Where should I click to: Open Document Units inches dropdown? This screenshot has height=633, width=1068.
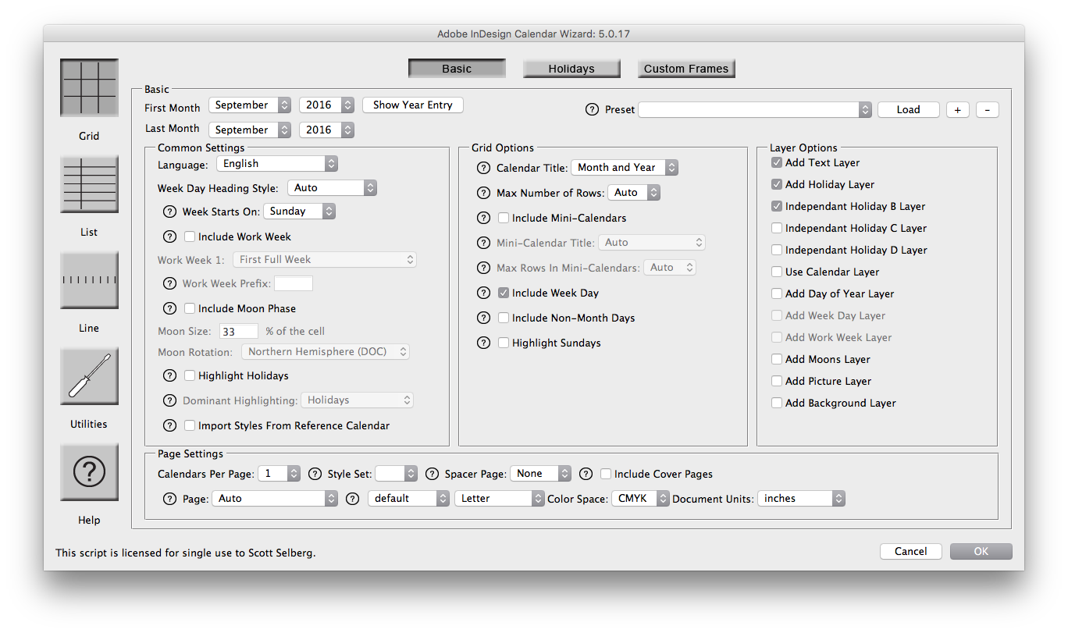tap(801, 498)
